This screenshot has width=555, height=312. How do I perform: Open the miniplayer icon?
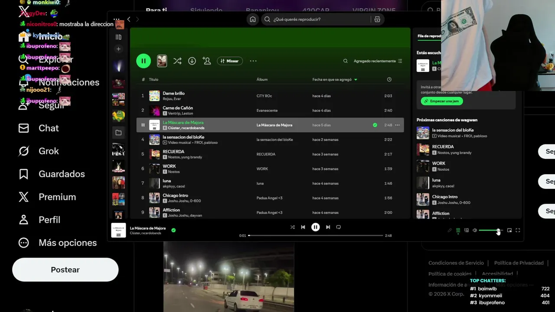point(509,231)
